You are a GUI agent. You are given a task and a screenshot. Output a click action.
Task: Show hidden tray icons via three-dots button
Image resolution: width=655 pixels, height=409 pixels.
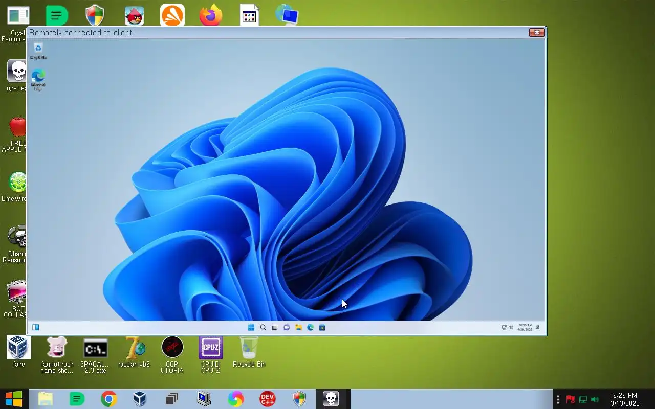point(558,399)
